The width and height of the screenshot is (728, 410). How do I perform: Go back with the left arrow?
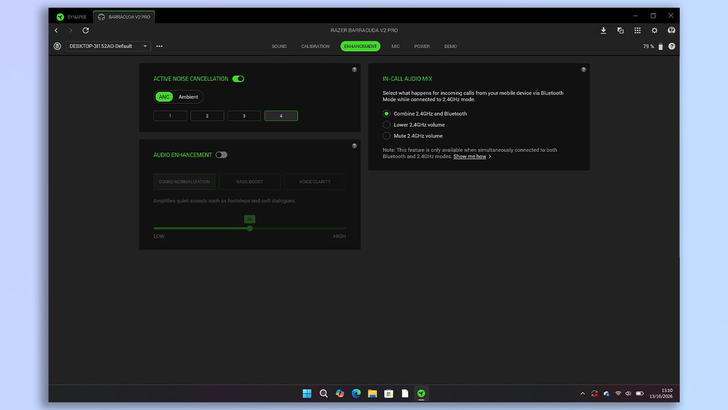coord(56,30)
